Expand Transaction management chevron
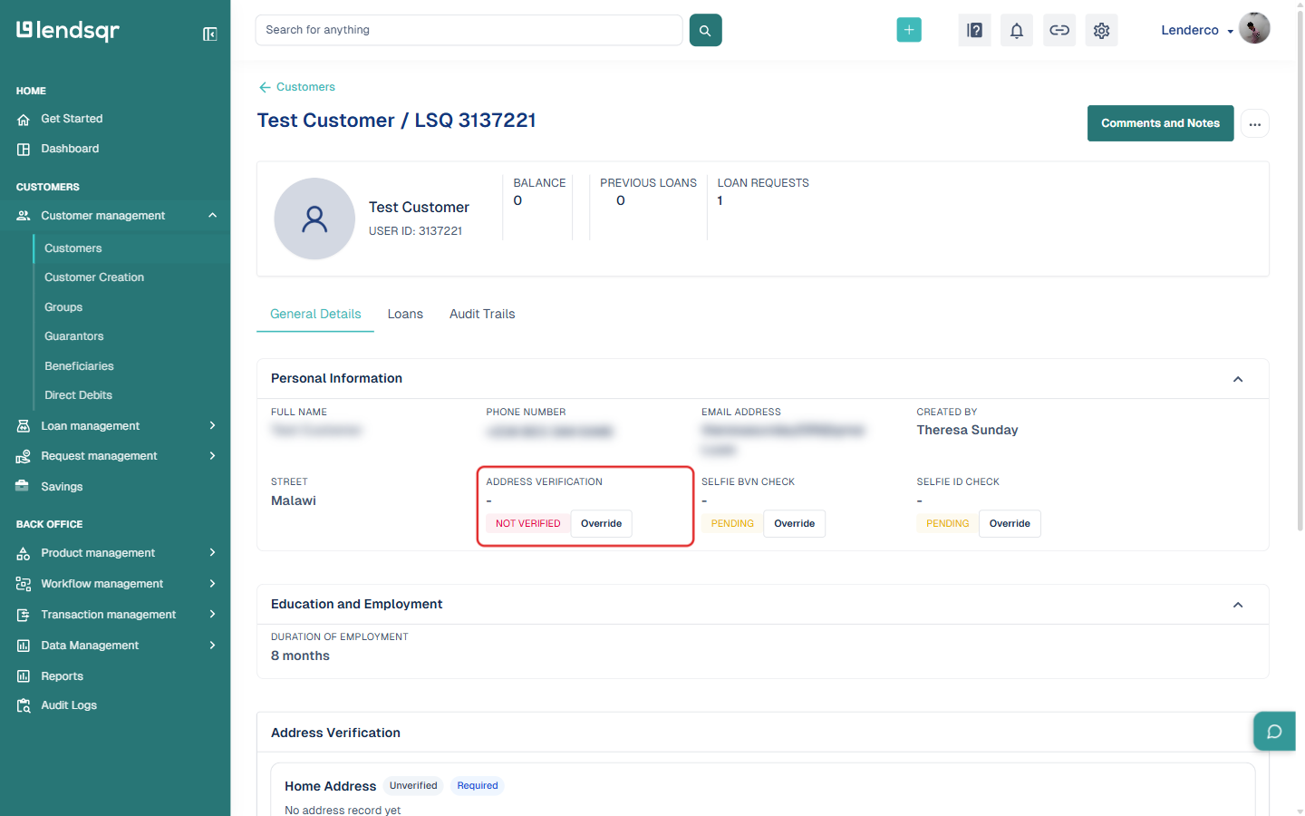 pos(213,615)
